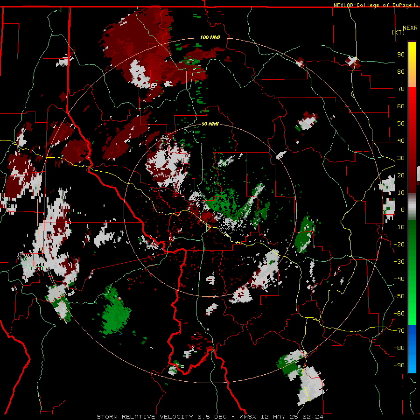Click the 50 NMI range ring label
Image resolution: width=420 pixels, height=420 pixels.
(210, 124)
